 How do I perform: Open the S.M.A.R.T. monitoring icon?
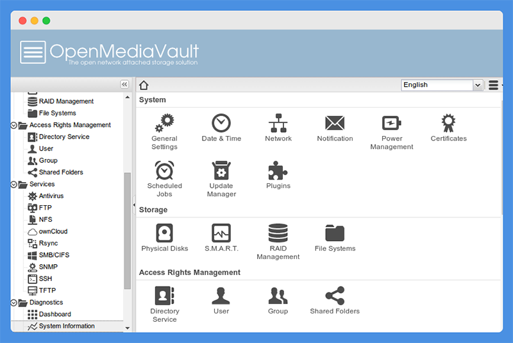point(221,238)
